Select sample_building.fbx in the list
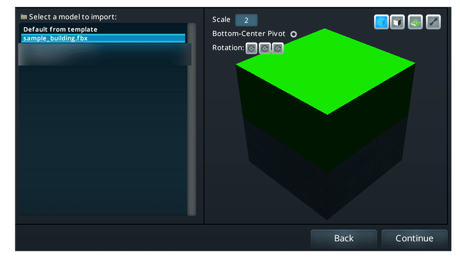This screenshot has width=460, height=259. pos(103,38)
